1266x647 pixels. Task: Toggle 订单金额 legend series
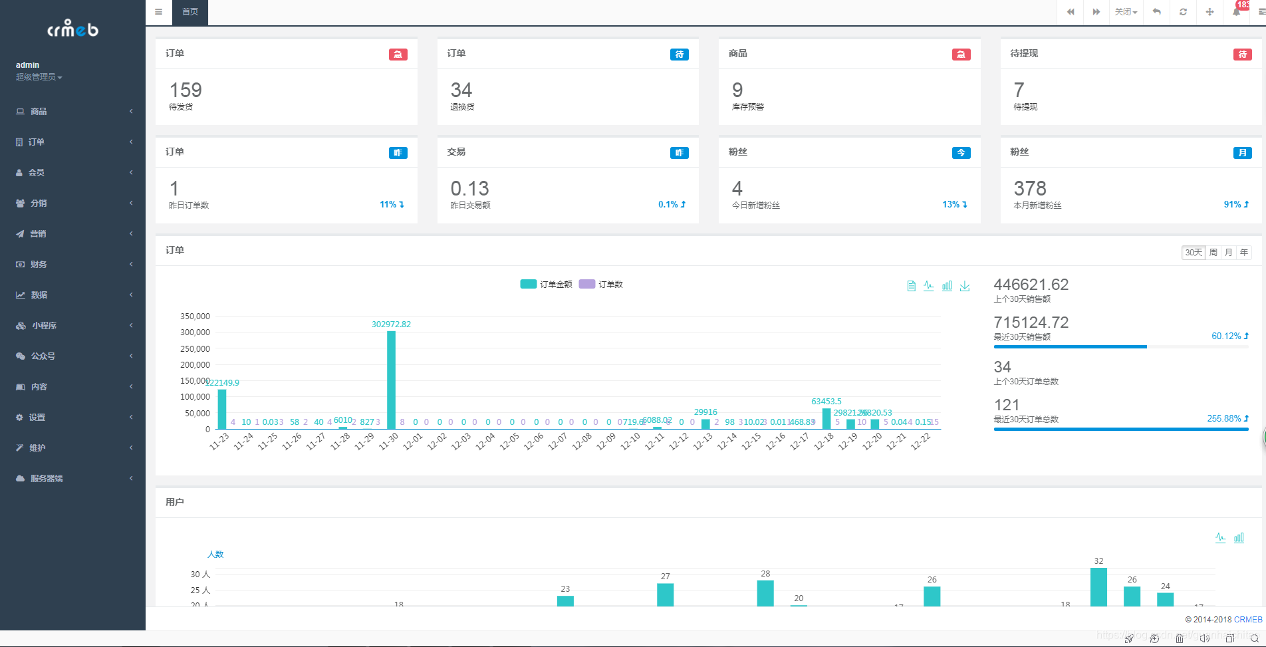coord(546,284)
